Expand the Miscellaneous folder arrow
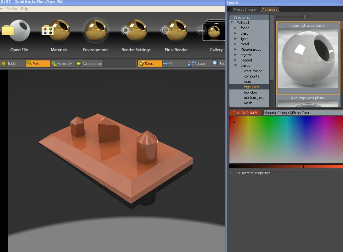 click(x=236, y=49)
